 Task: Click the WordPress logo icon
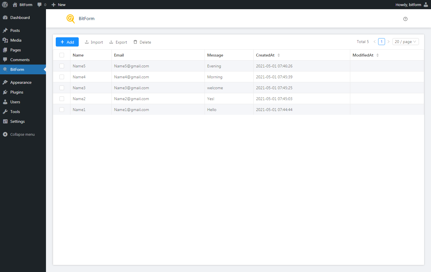pos(5,5)
